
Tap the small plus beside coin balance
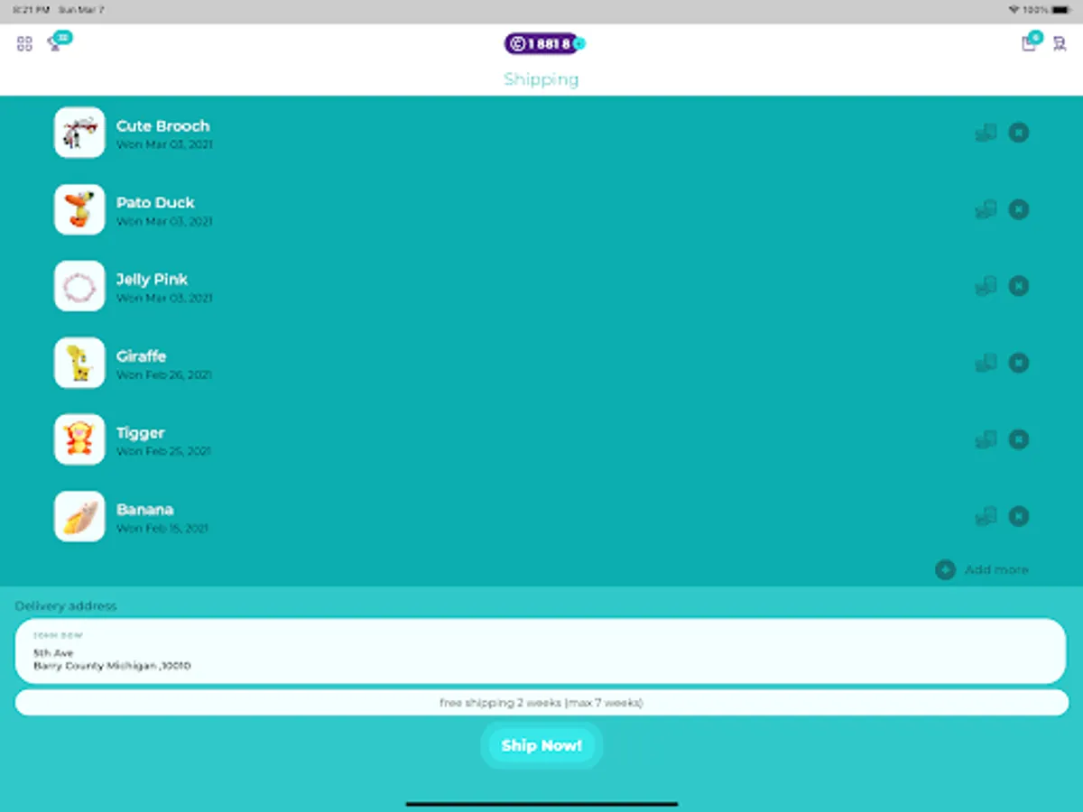coord(579,43)
